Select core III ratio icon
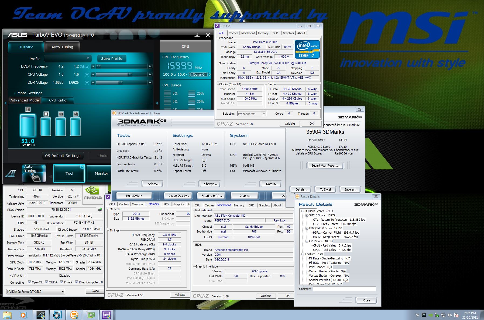The height and width of the screenshot is (320, 484). pos(61,114)
